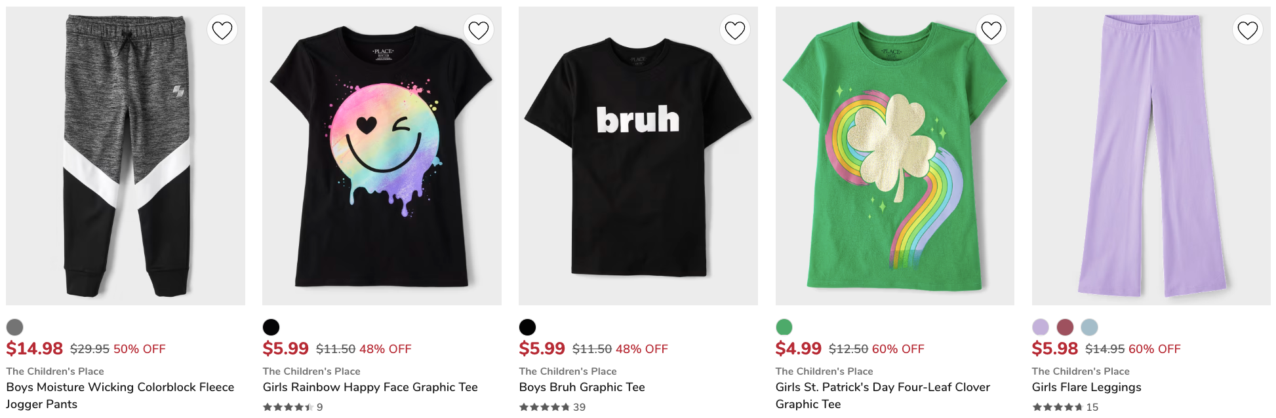Image resolution: width=1276 pixels, height=418 pixels.
Task: Select gray swatch for jogger pants
Action: coord(14,327)
